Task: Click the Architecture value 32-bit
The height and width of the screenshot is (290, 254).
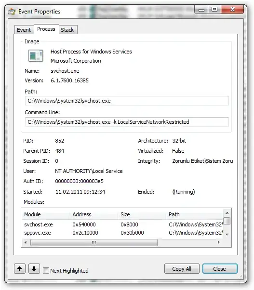Action: 179,141
